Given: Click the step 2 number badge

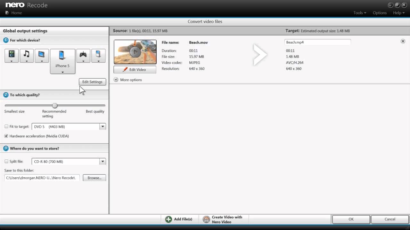Looking at the screenshot, I should coord(6,95).
